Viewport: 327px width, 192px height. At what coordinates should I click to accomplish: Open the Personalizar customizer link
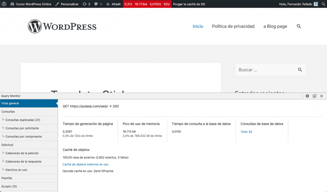click(x=67, y=4)
